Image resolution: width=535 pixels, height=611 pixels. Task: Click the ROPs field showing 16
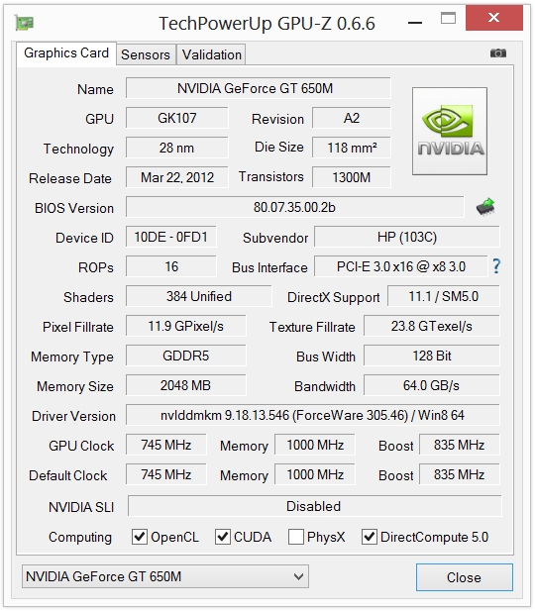(x=171, y=266)
